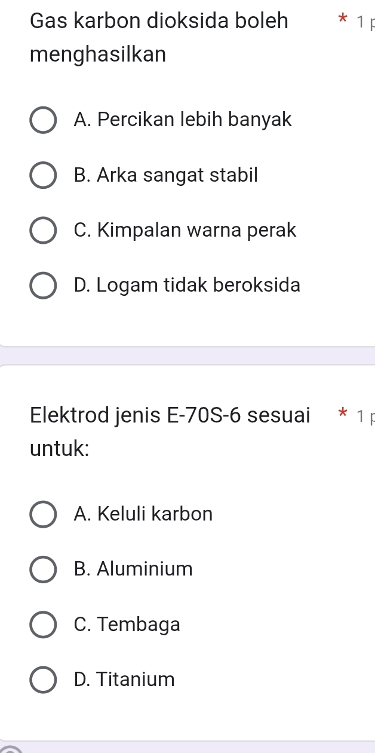Tap the "C. Kimpalan warna perak" option text

tap(185, 230)
